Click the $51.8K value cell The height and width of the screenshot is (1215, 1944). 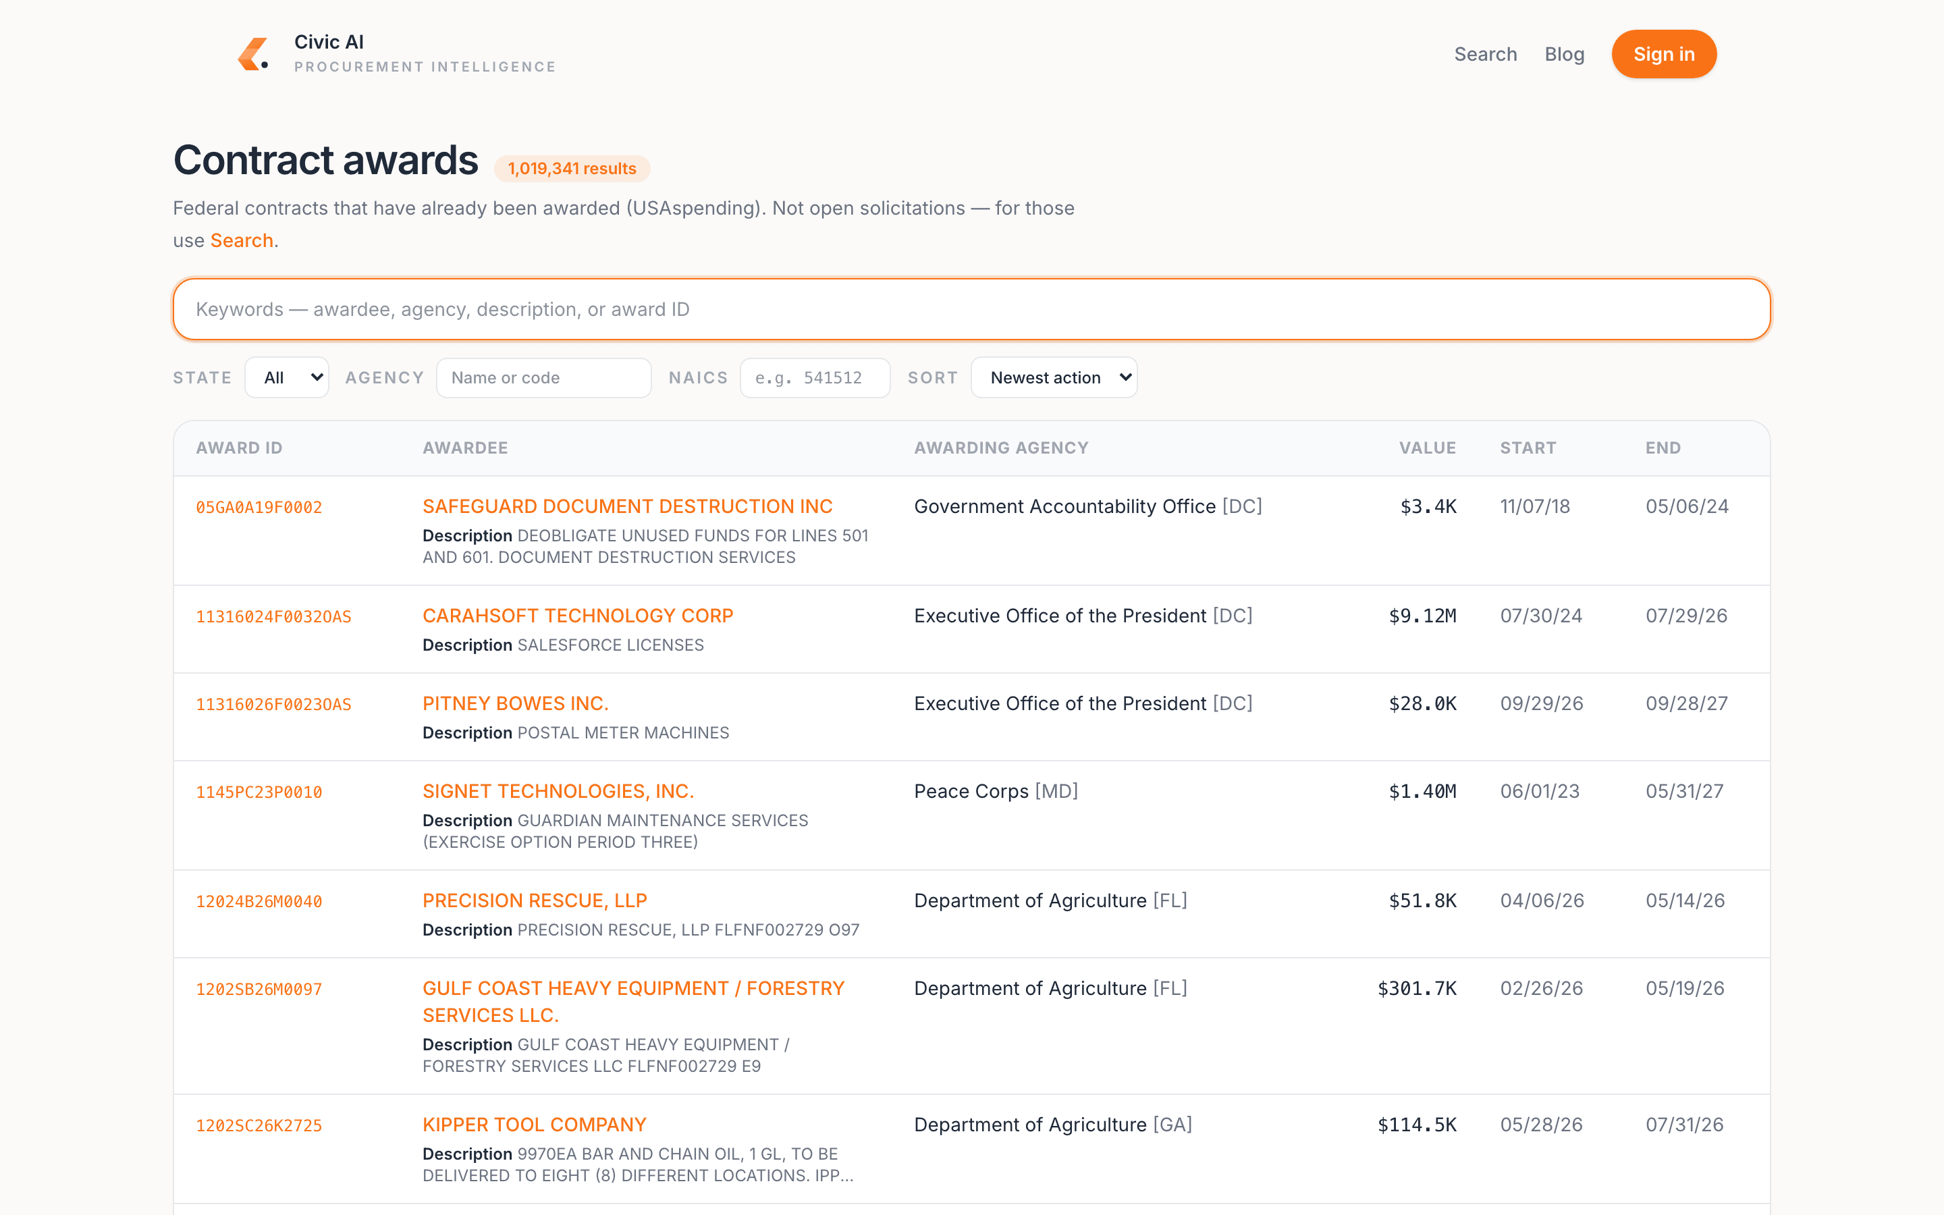[x=1422, y=900]
